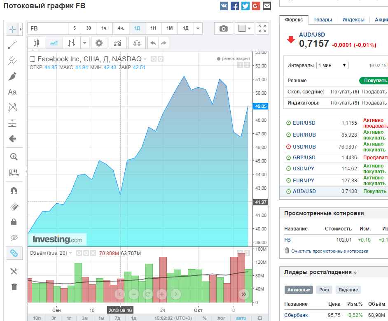Share the chart on Google Plus
This screenshot has height=321, width=388.
[x=256, y=6]
